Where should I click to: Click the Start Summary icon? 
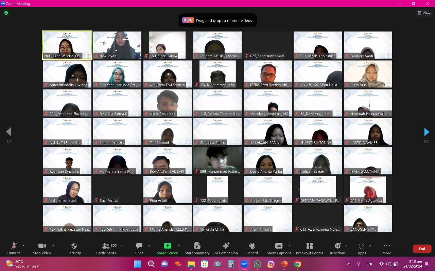(x=197, y=246)
